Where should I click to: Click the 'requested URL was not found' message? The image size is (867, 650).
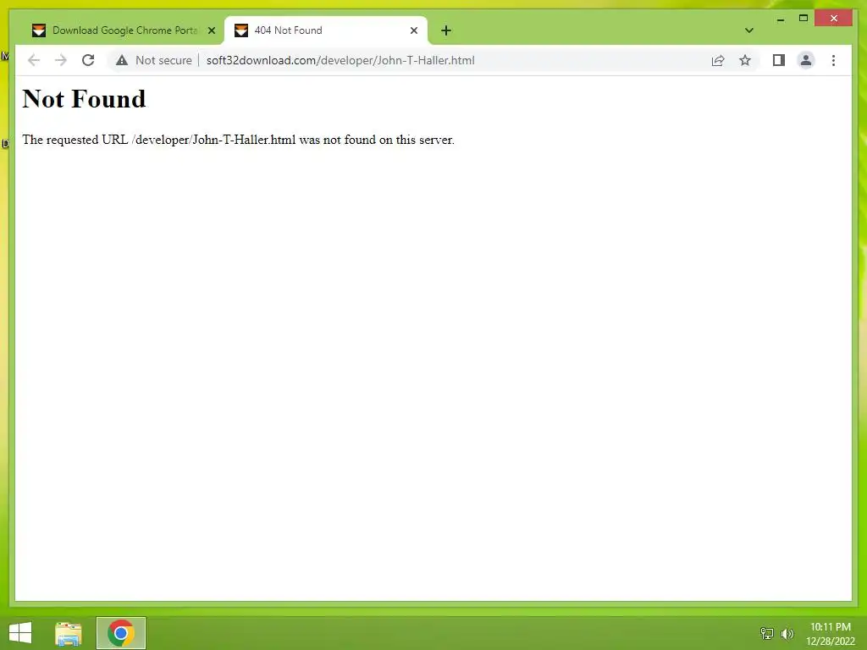(238, 140)
